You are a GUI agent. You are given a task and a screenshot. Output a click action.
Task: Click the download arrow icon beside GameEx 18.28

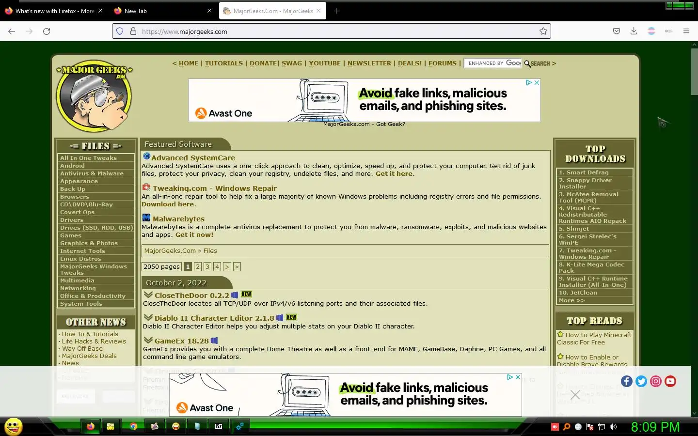tap(148, 340)
